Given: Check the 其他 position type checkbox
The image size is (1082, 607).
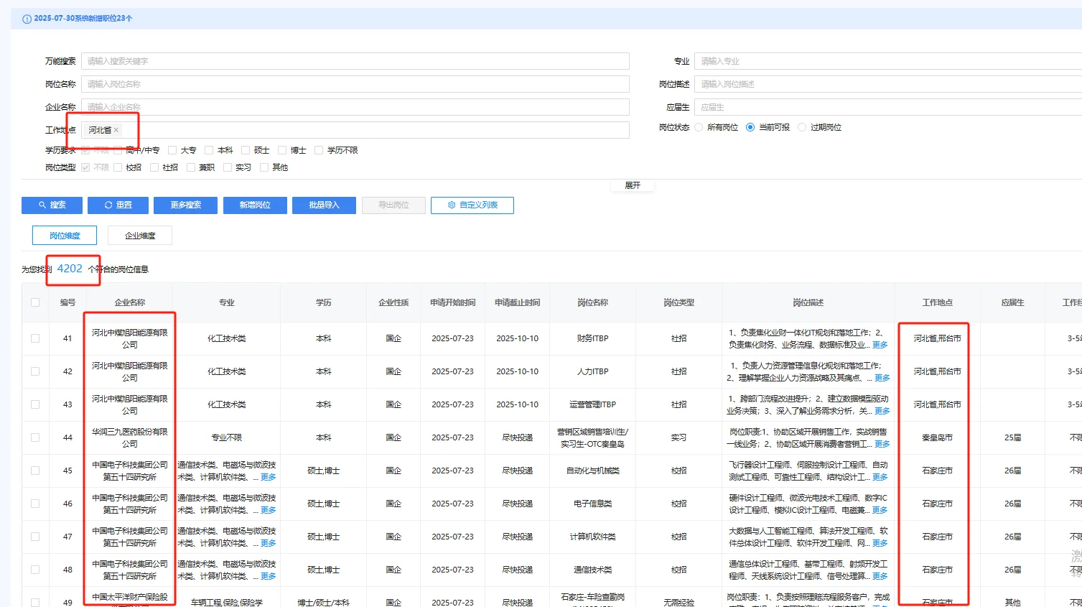Looking at the screenshot, I should click(264, 167).
